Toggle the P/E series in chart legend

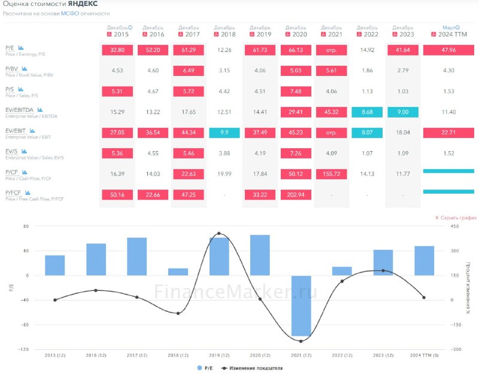tap(205, 368)
